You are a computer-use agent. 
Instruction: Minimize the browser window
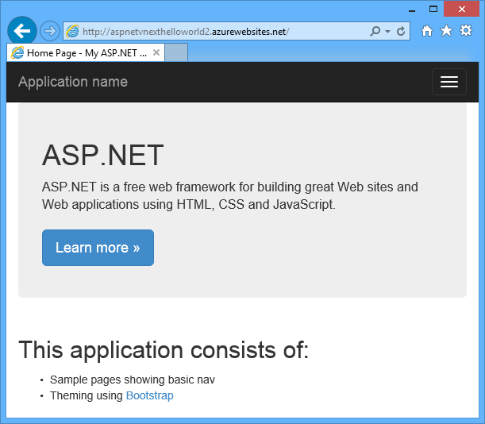pos(412,10)
